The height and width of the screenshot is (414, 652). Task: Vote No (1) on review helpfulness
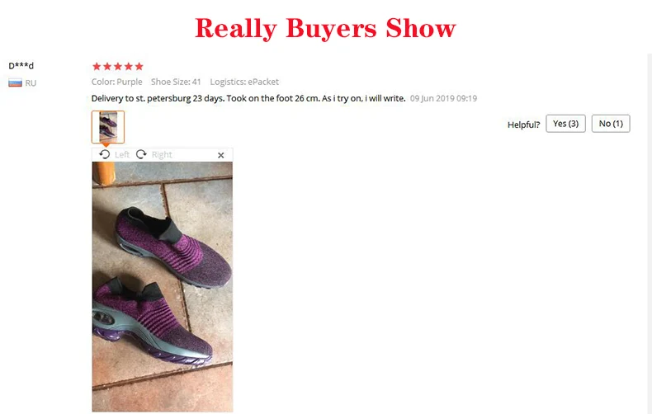point(611,124)
